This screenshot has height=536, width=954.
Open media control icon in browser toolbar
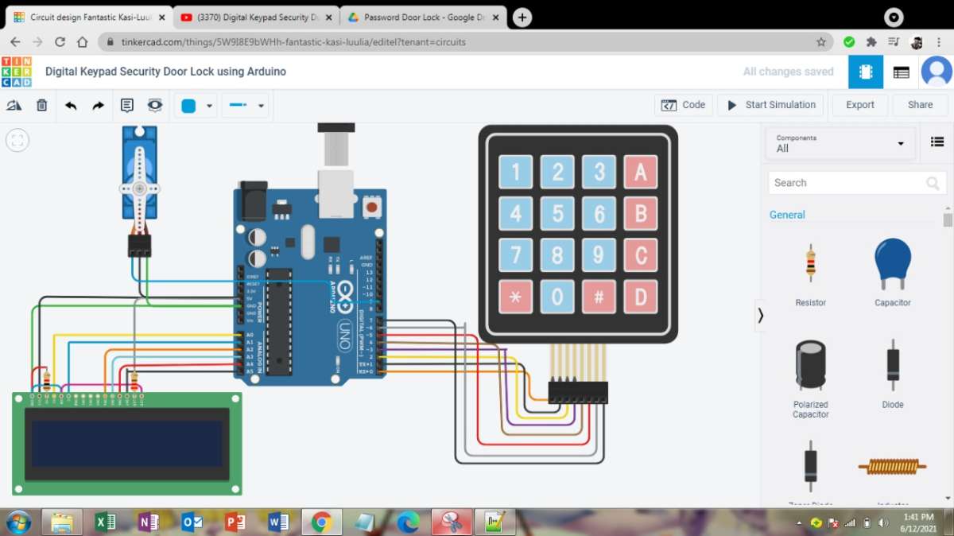[894, 42]
